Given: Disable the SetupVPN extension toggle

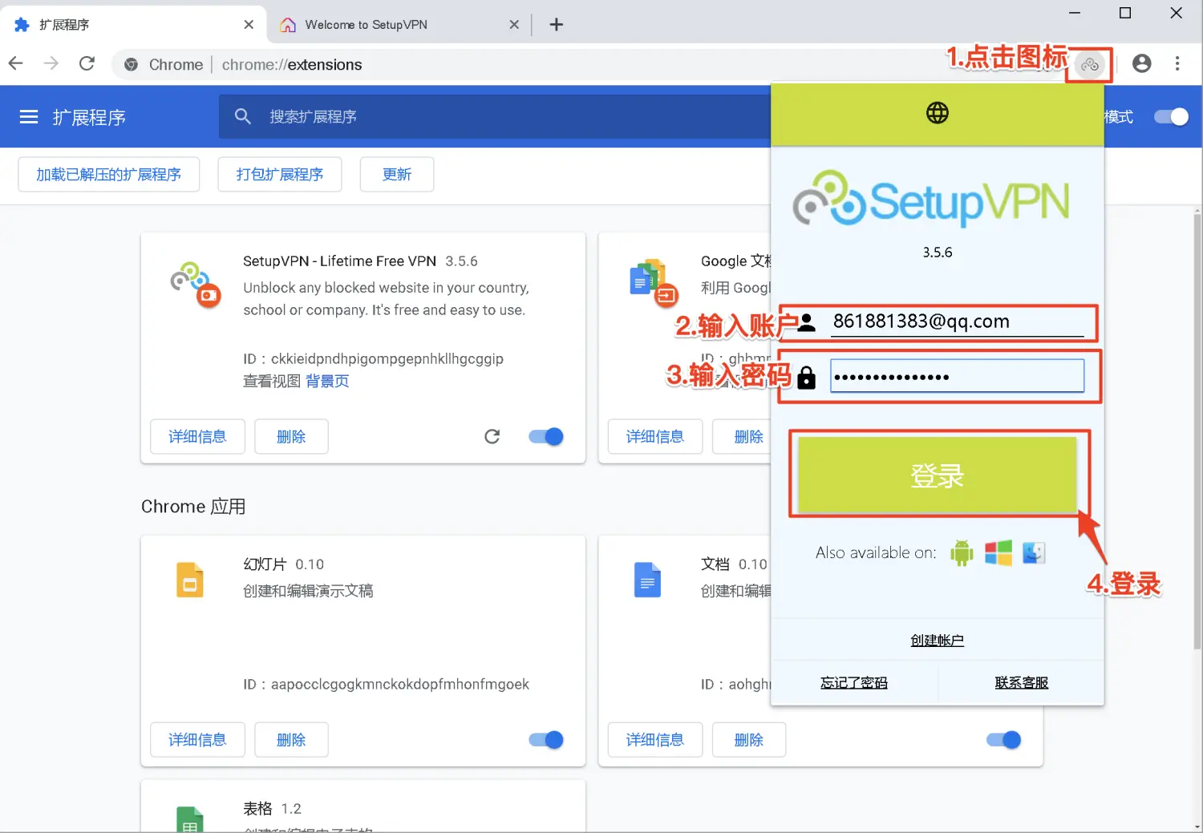Looking at the screenshot, I should pos(546,436).
